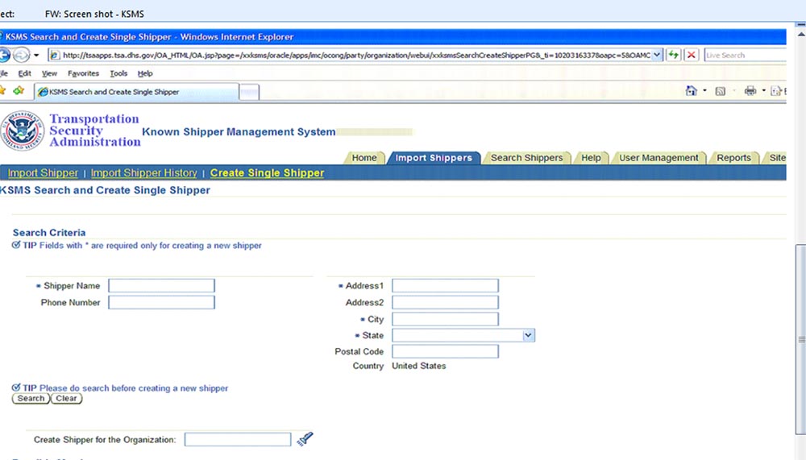Click the Add to Favorites star-plus icon
The image size is (806, 460).
tap(19, 91)
